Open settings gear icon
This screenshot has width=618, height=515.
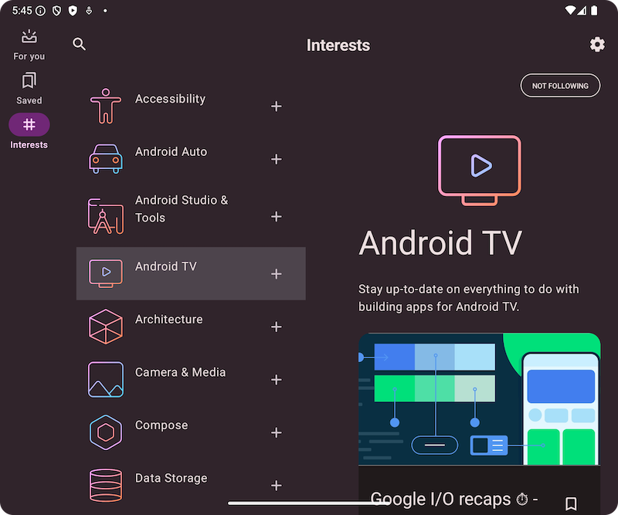[597, 45]
